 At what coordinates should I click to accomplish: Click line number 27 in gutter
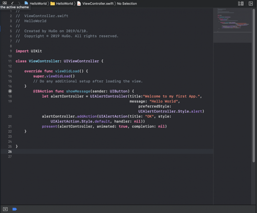10,157
